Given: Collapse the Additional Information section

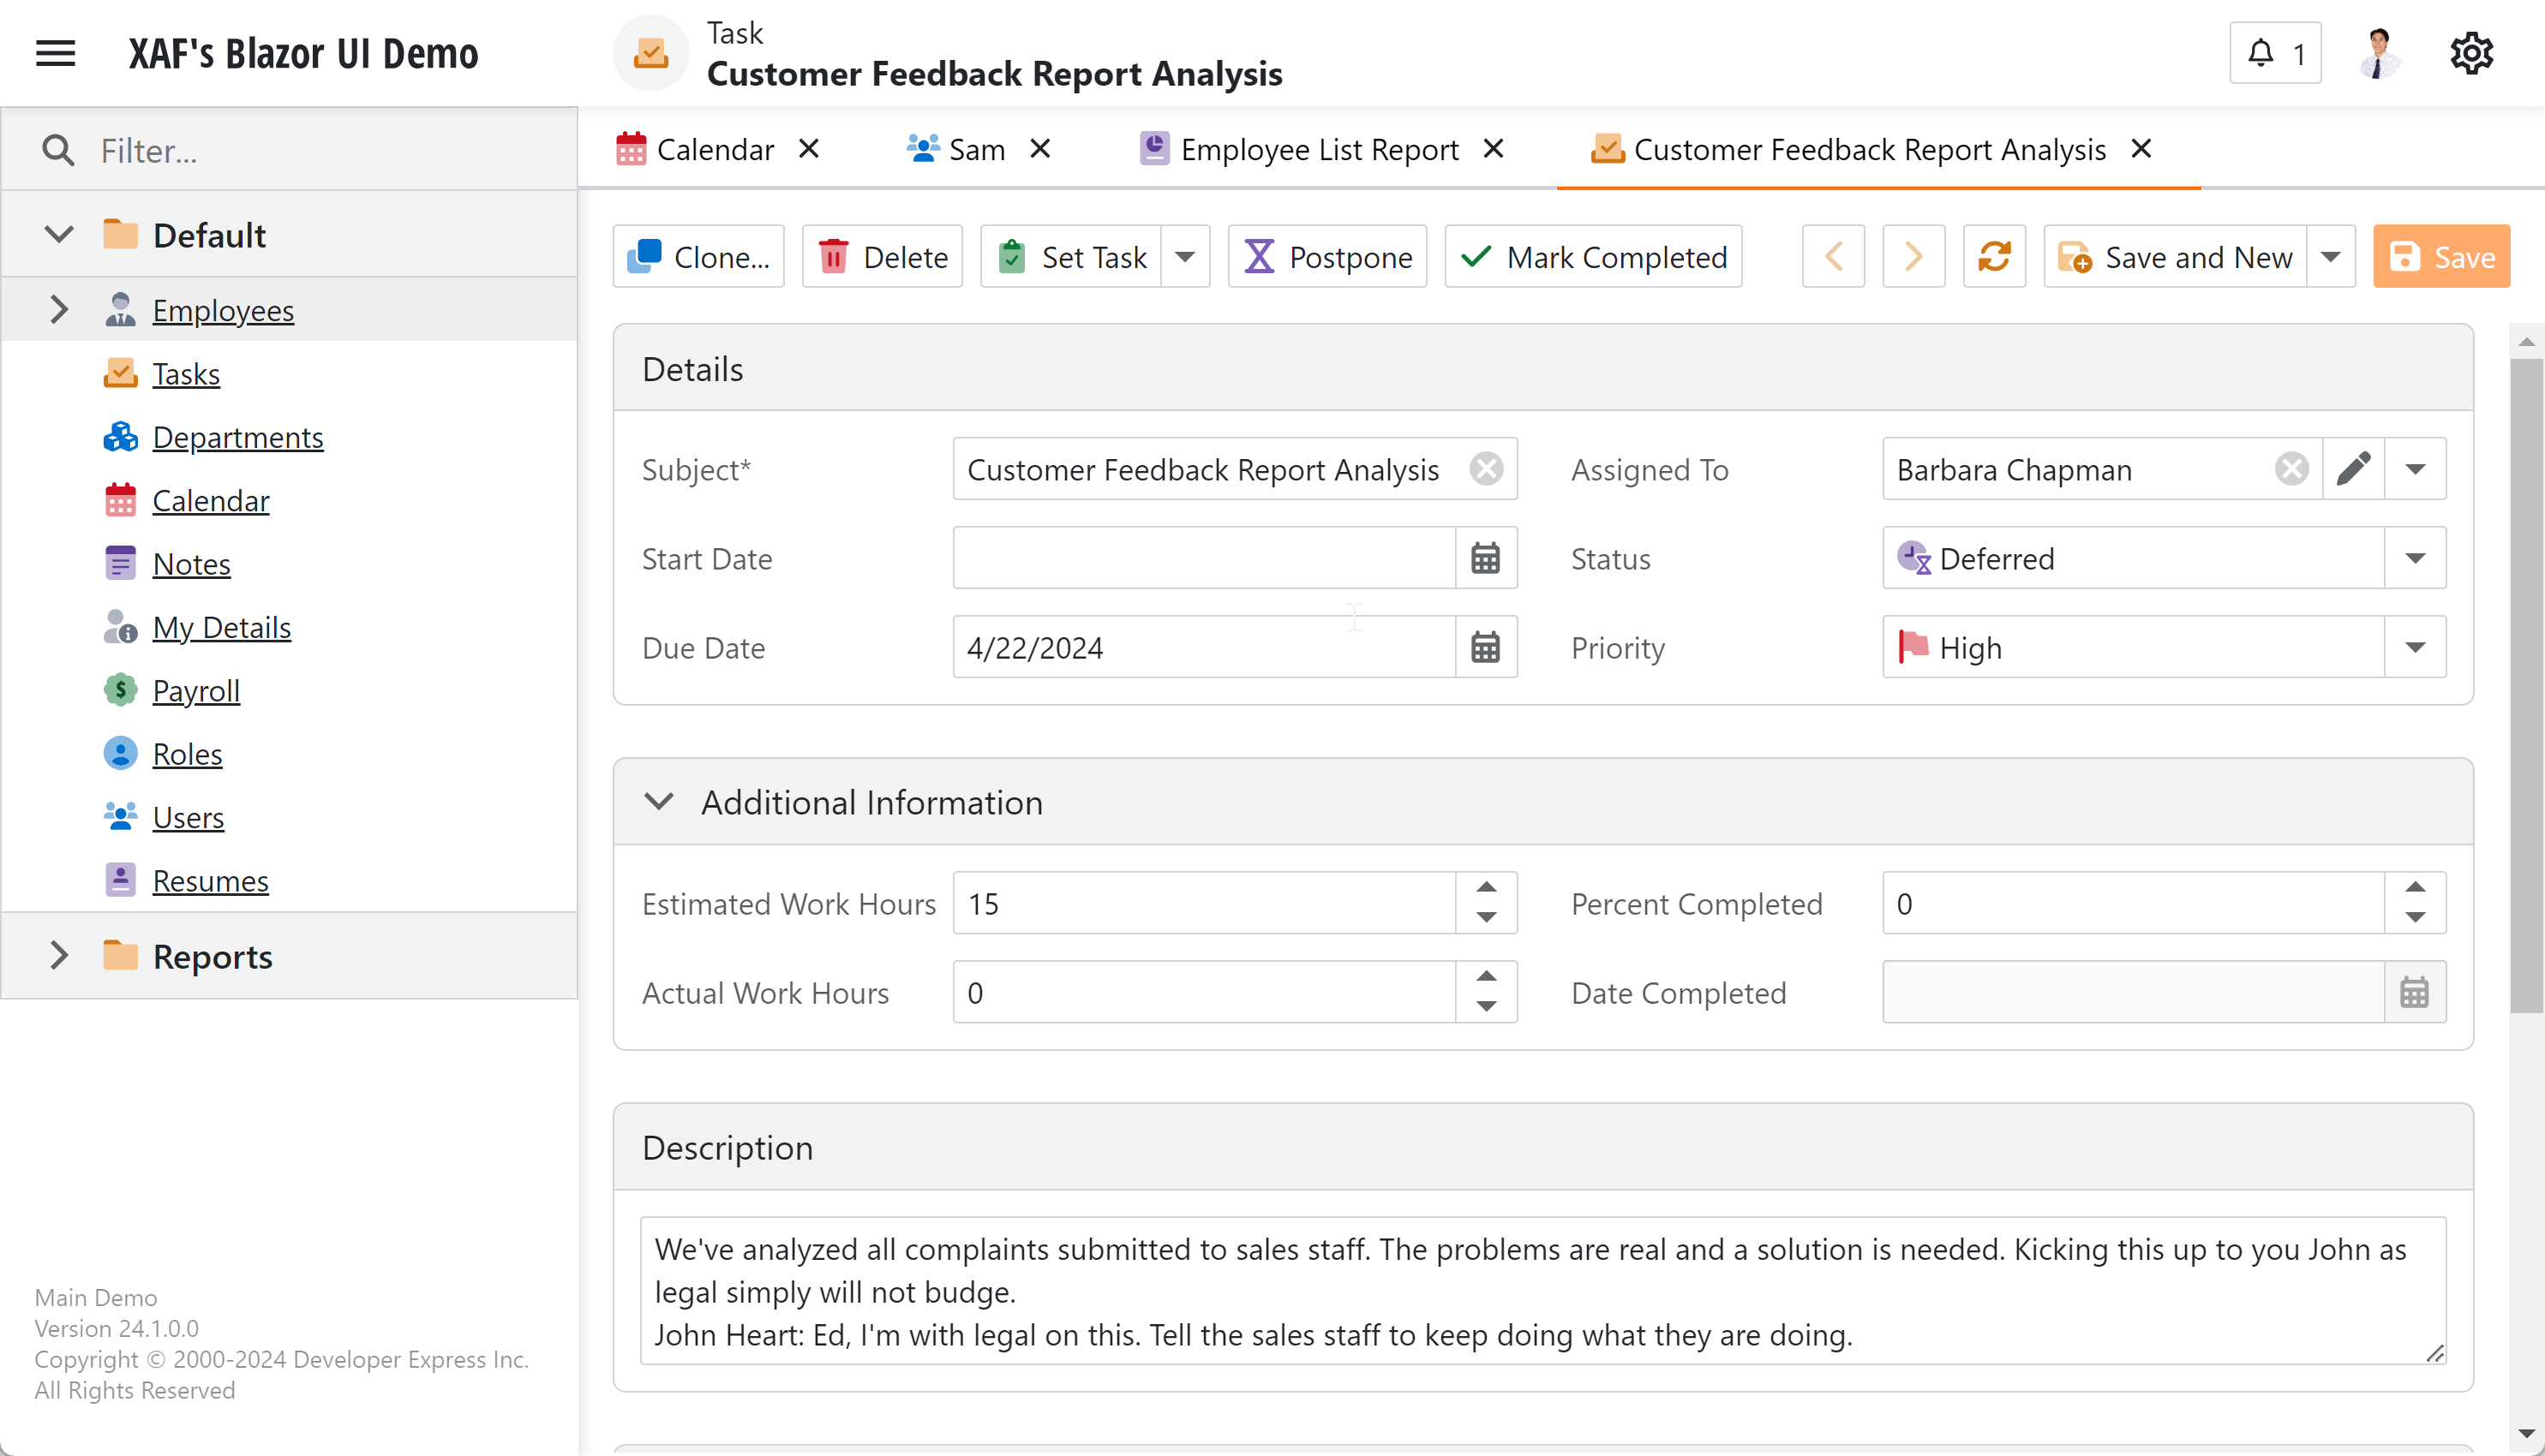Looking at the screenshot, I should tap(658, 802).
